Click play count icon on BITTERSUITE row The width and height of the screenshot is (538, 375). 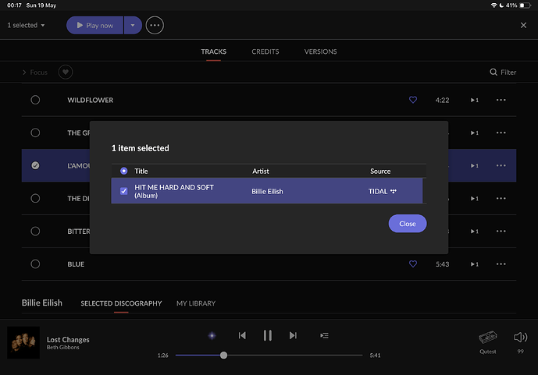point(475,232)
